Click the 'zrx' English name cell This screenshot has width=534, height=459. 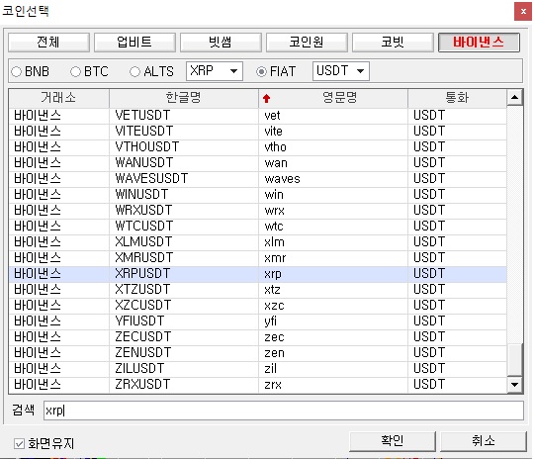click(333, 385)
